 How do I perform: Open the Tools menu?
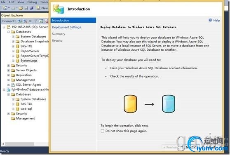44,2
